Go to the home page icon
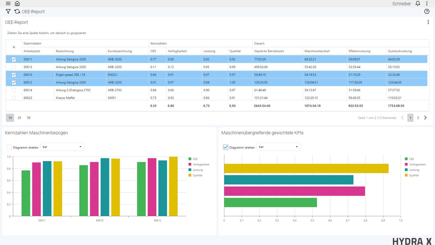435x245 pixels. [17, 4]
